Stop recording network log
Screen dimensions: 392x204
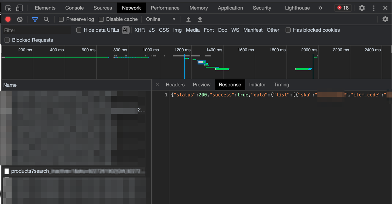pyautogui.click(x=8, y=19)
